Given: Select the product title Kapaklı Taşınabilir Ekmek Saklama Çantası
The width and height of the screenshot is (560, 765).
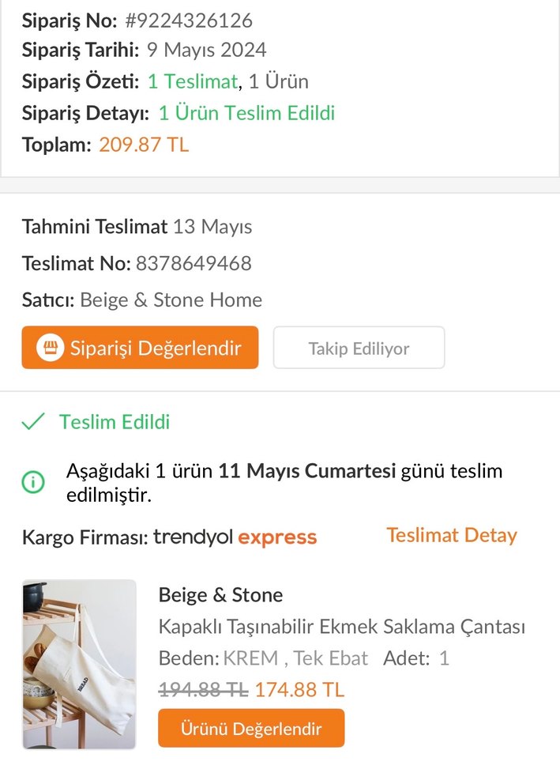Looking at the screenshot, I should point(341,626).
